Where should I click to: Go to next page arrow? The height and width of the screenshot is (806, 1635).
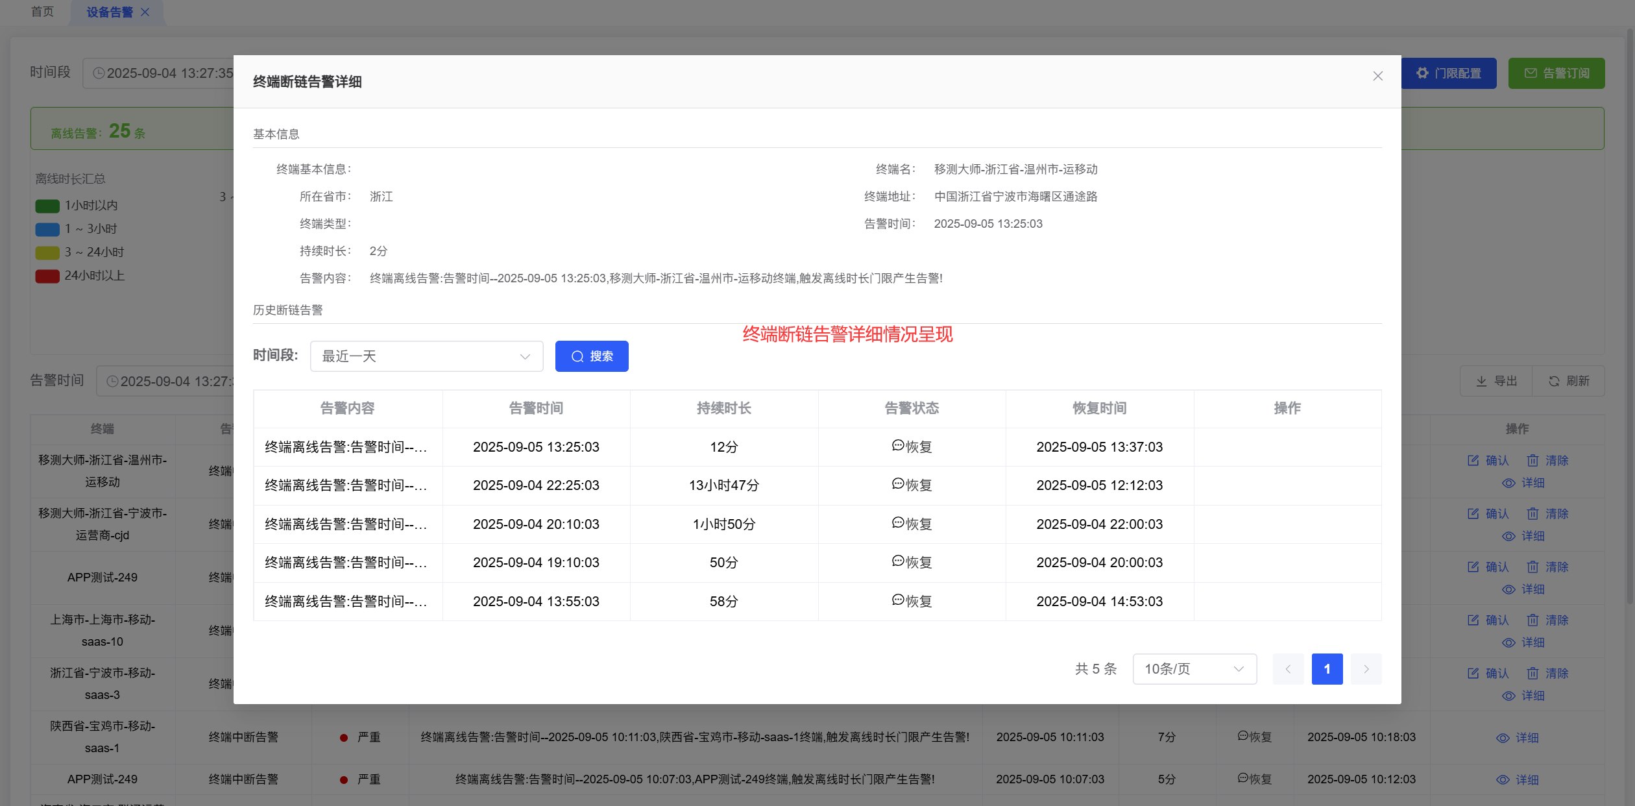[1366, 668]
